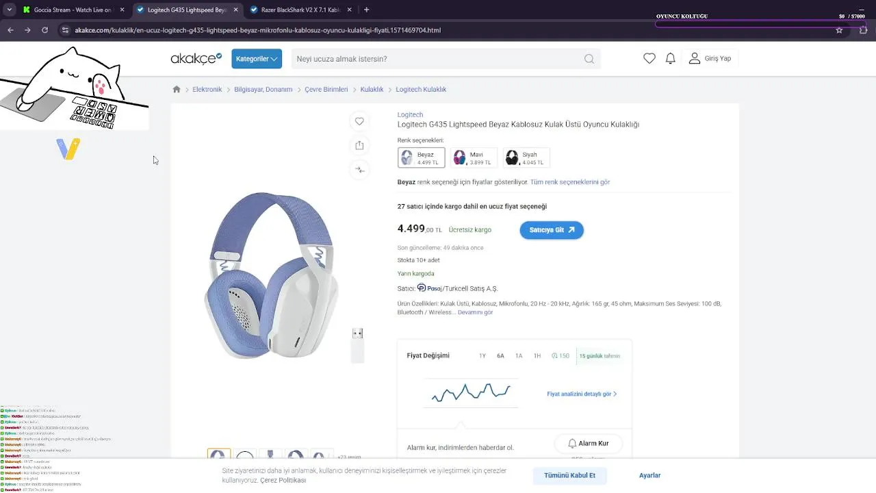
Task: Click the user profile icon beside Giriş Yap
Action: 695,58
